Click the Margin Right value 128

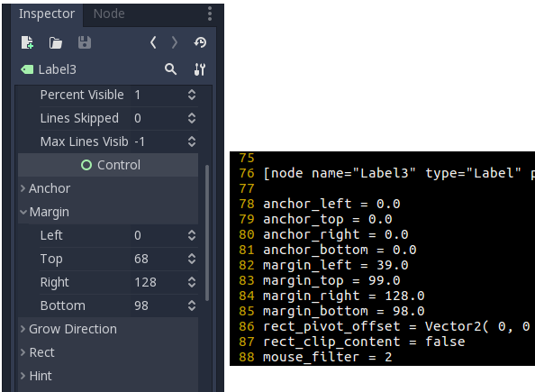[145, 282]
